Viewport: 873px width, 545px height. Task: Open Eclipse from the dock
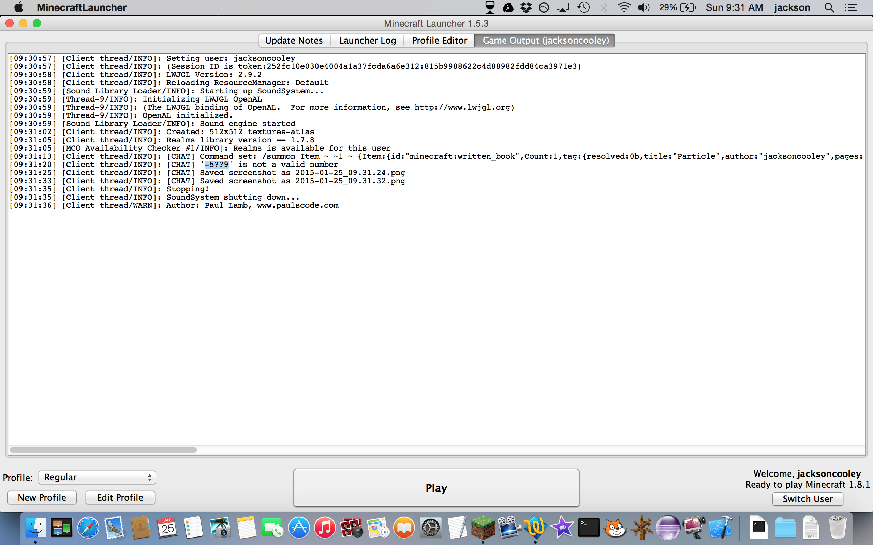[x=668, y=528]
